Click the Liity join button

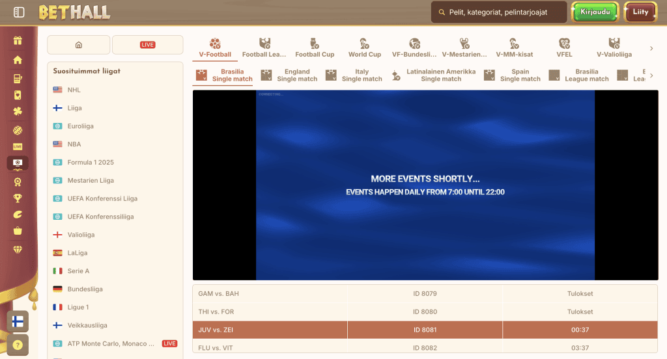[640, 12]
